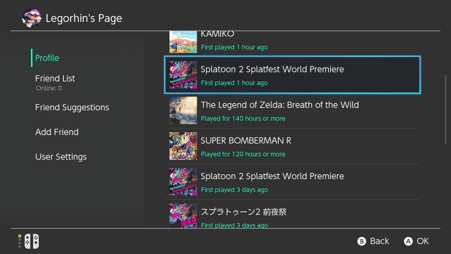Click "The Legend of Zelda: Breath of the Wild" title
This screenshot has width=451, height=254.
[x=280, y=105]
